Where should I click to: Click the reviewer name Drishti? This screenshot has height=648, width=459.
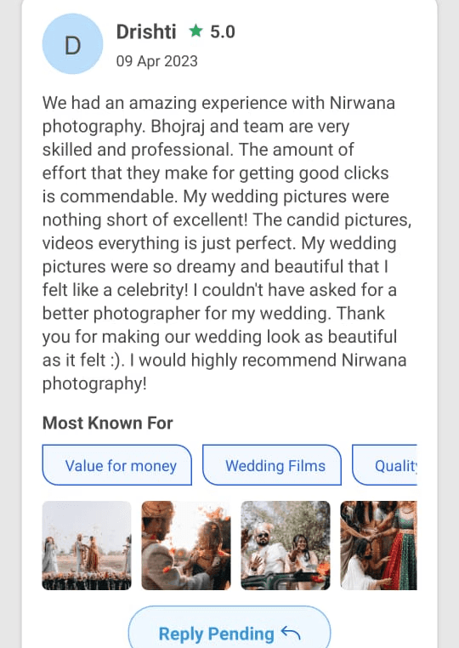point(146,31)
